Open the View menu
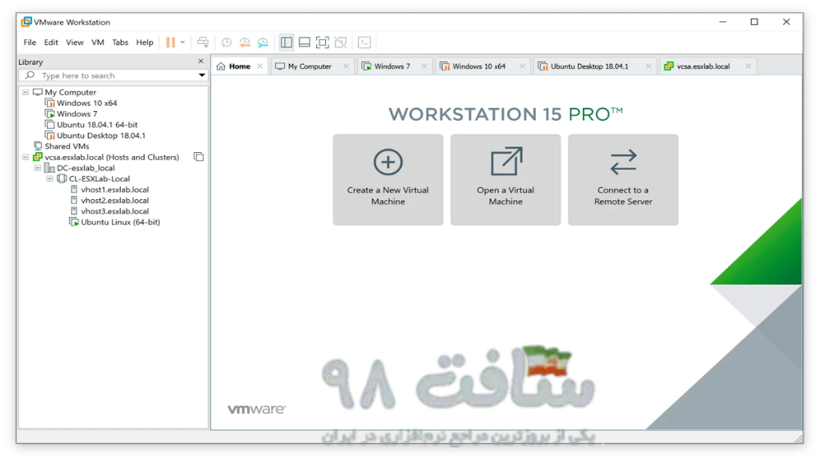 74,42
